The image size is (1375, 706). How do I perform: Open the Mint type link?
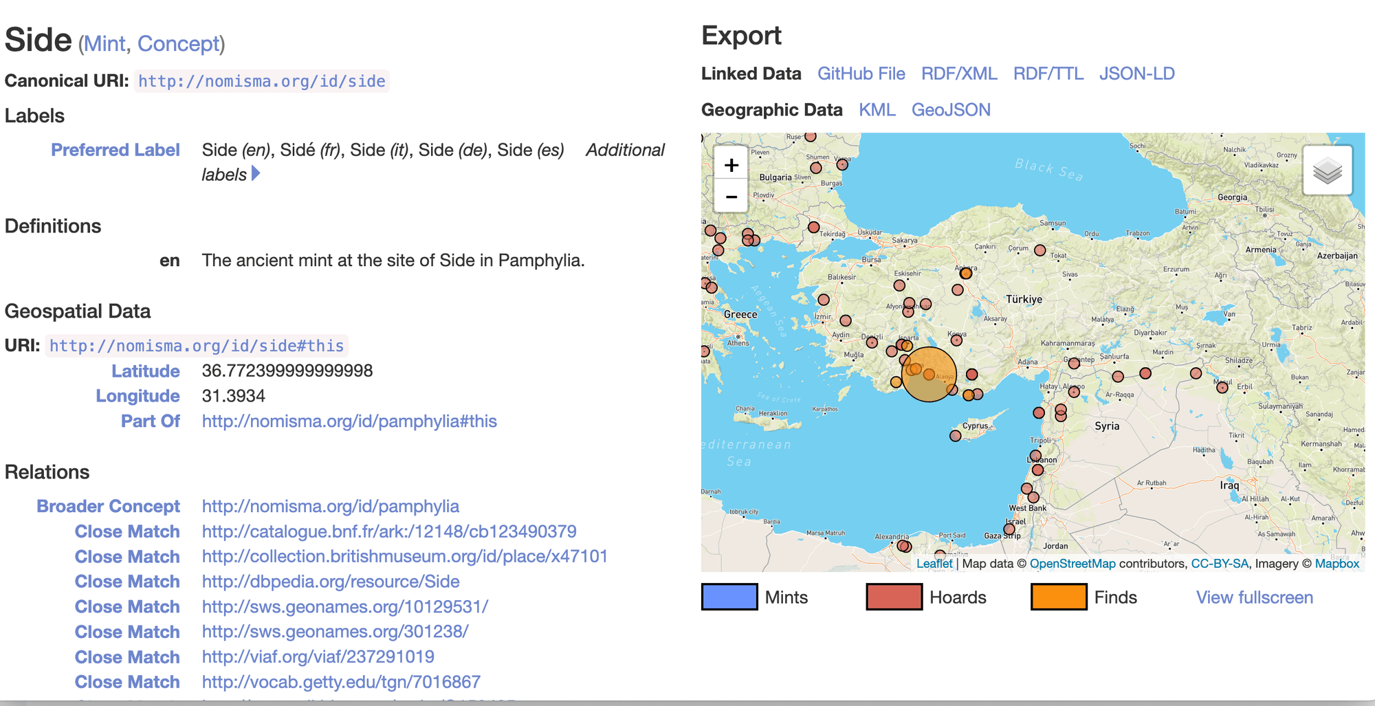pos(104,43)
